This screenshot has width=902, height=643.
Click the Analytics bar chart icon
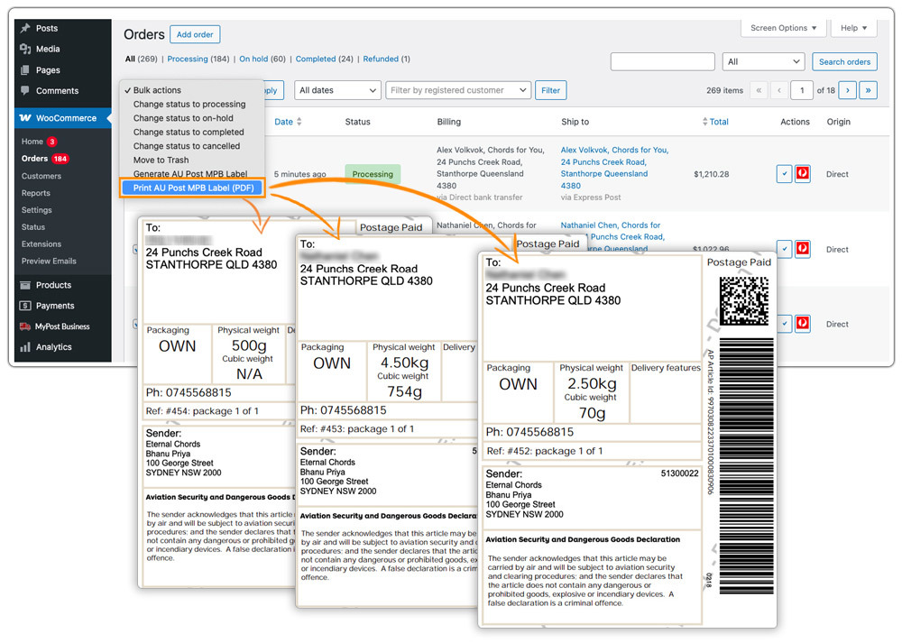tap(24, 347)
